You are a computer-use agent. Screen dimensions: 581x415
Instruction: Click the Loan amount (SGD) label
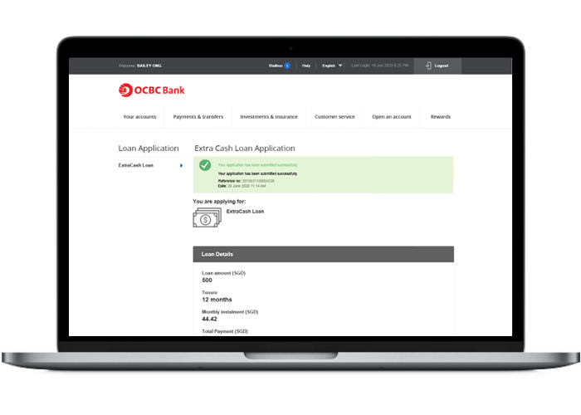223,273
